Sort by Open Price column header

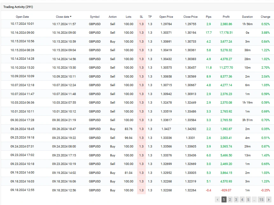pos(166,17)
